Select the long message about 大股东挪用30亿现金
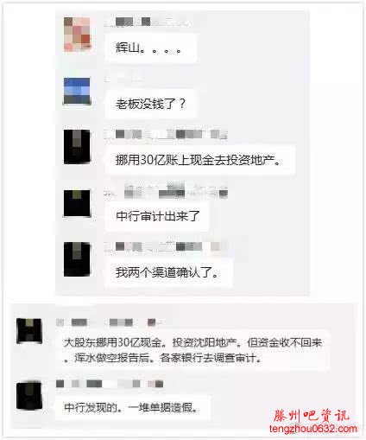Image resolution: width=366 pixels, height=440 pixels. [x=192, y=350]
